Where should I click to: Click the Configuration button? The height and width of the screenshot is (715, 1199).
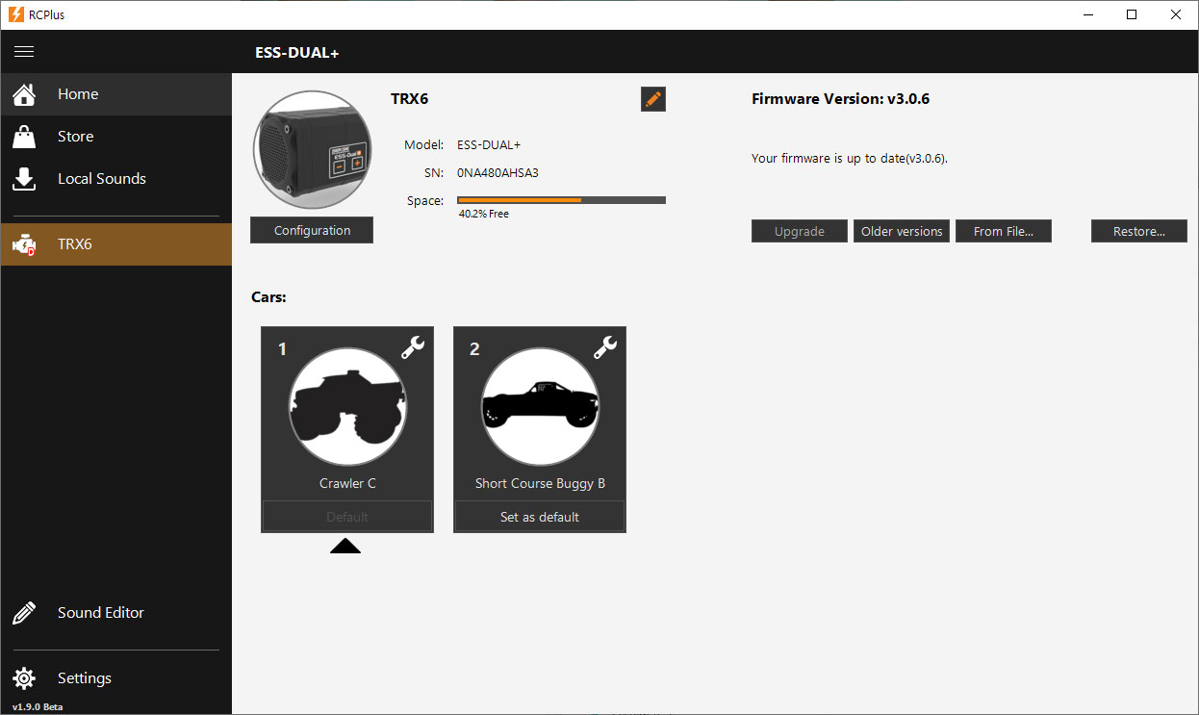click(312, 231)
